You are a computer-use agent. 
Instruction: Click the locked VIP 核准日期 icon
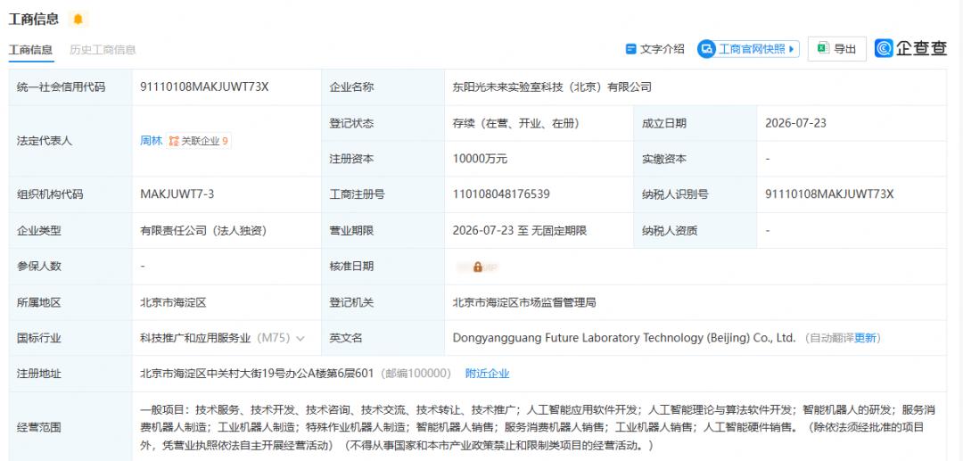click(478, 267)
